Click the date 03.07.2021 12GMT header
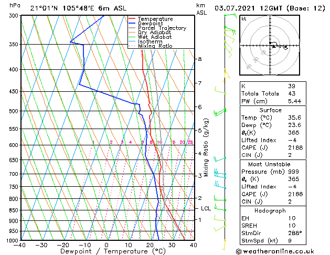The height and width of the screenshot is (255, 330). [248, 8]
